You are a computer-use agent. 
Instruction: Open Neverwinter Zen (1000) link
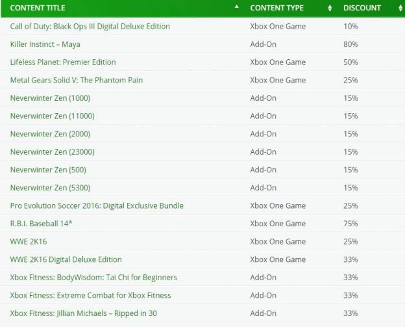pyautogui.click(x=51, y=98)
